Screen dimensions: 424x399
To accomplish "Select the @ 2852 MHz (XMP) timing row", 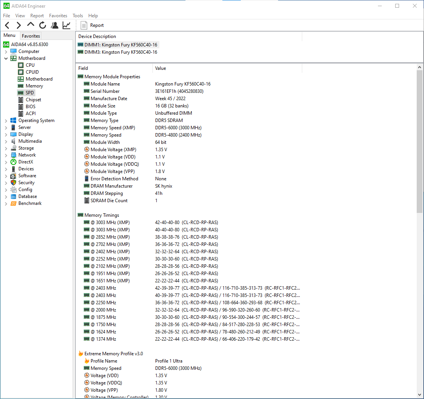I will [x=189, y=237].
